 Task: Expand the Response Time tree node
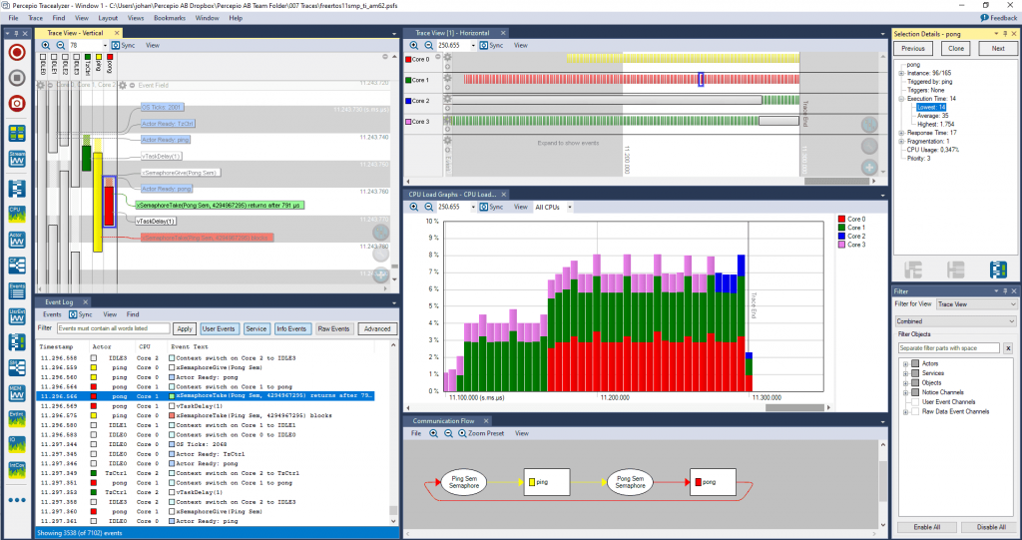point(901,132)
